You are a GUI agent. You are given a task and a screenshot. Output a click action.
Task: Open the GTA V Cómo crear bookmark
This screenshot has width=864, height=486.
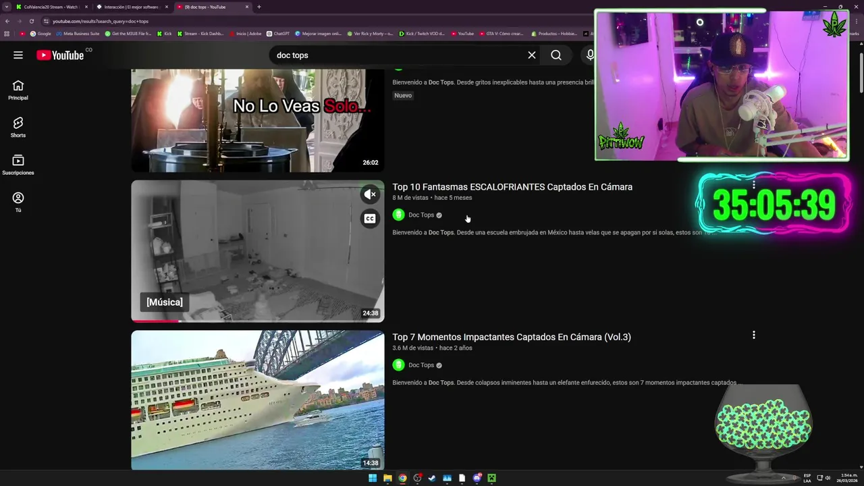[502, 34]
